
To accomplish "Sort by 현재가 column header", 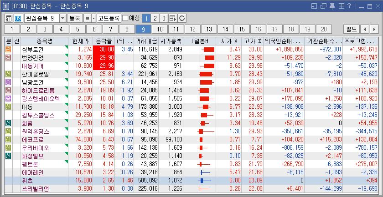I will (81, 41).
